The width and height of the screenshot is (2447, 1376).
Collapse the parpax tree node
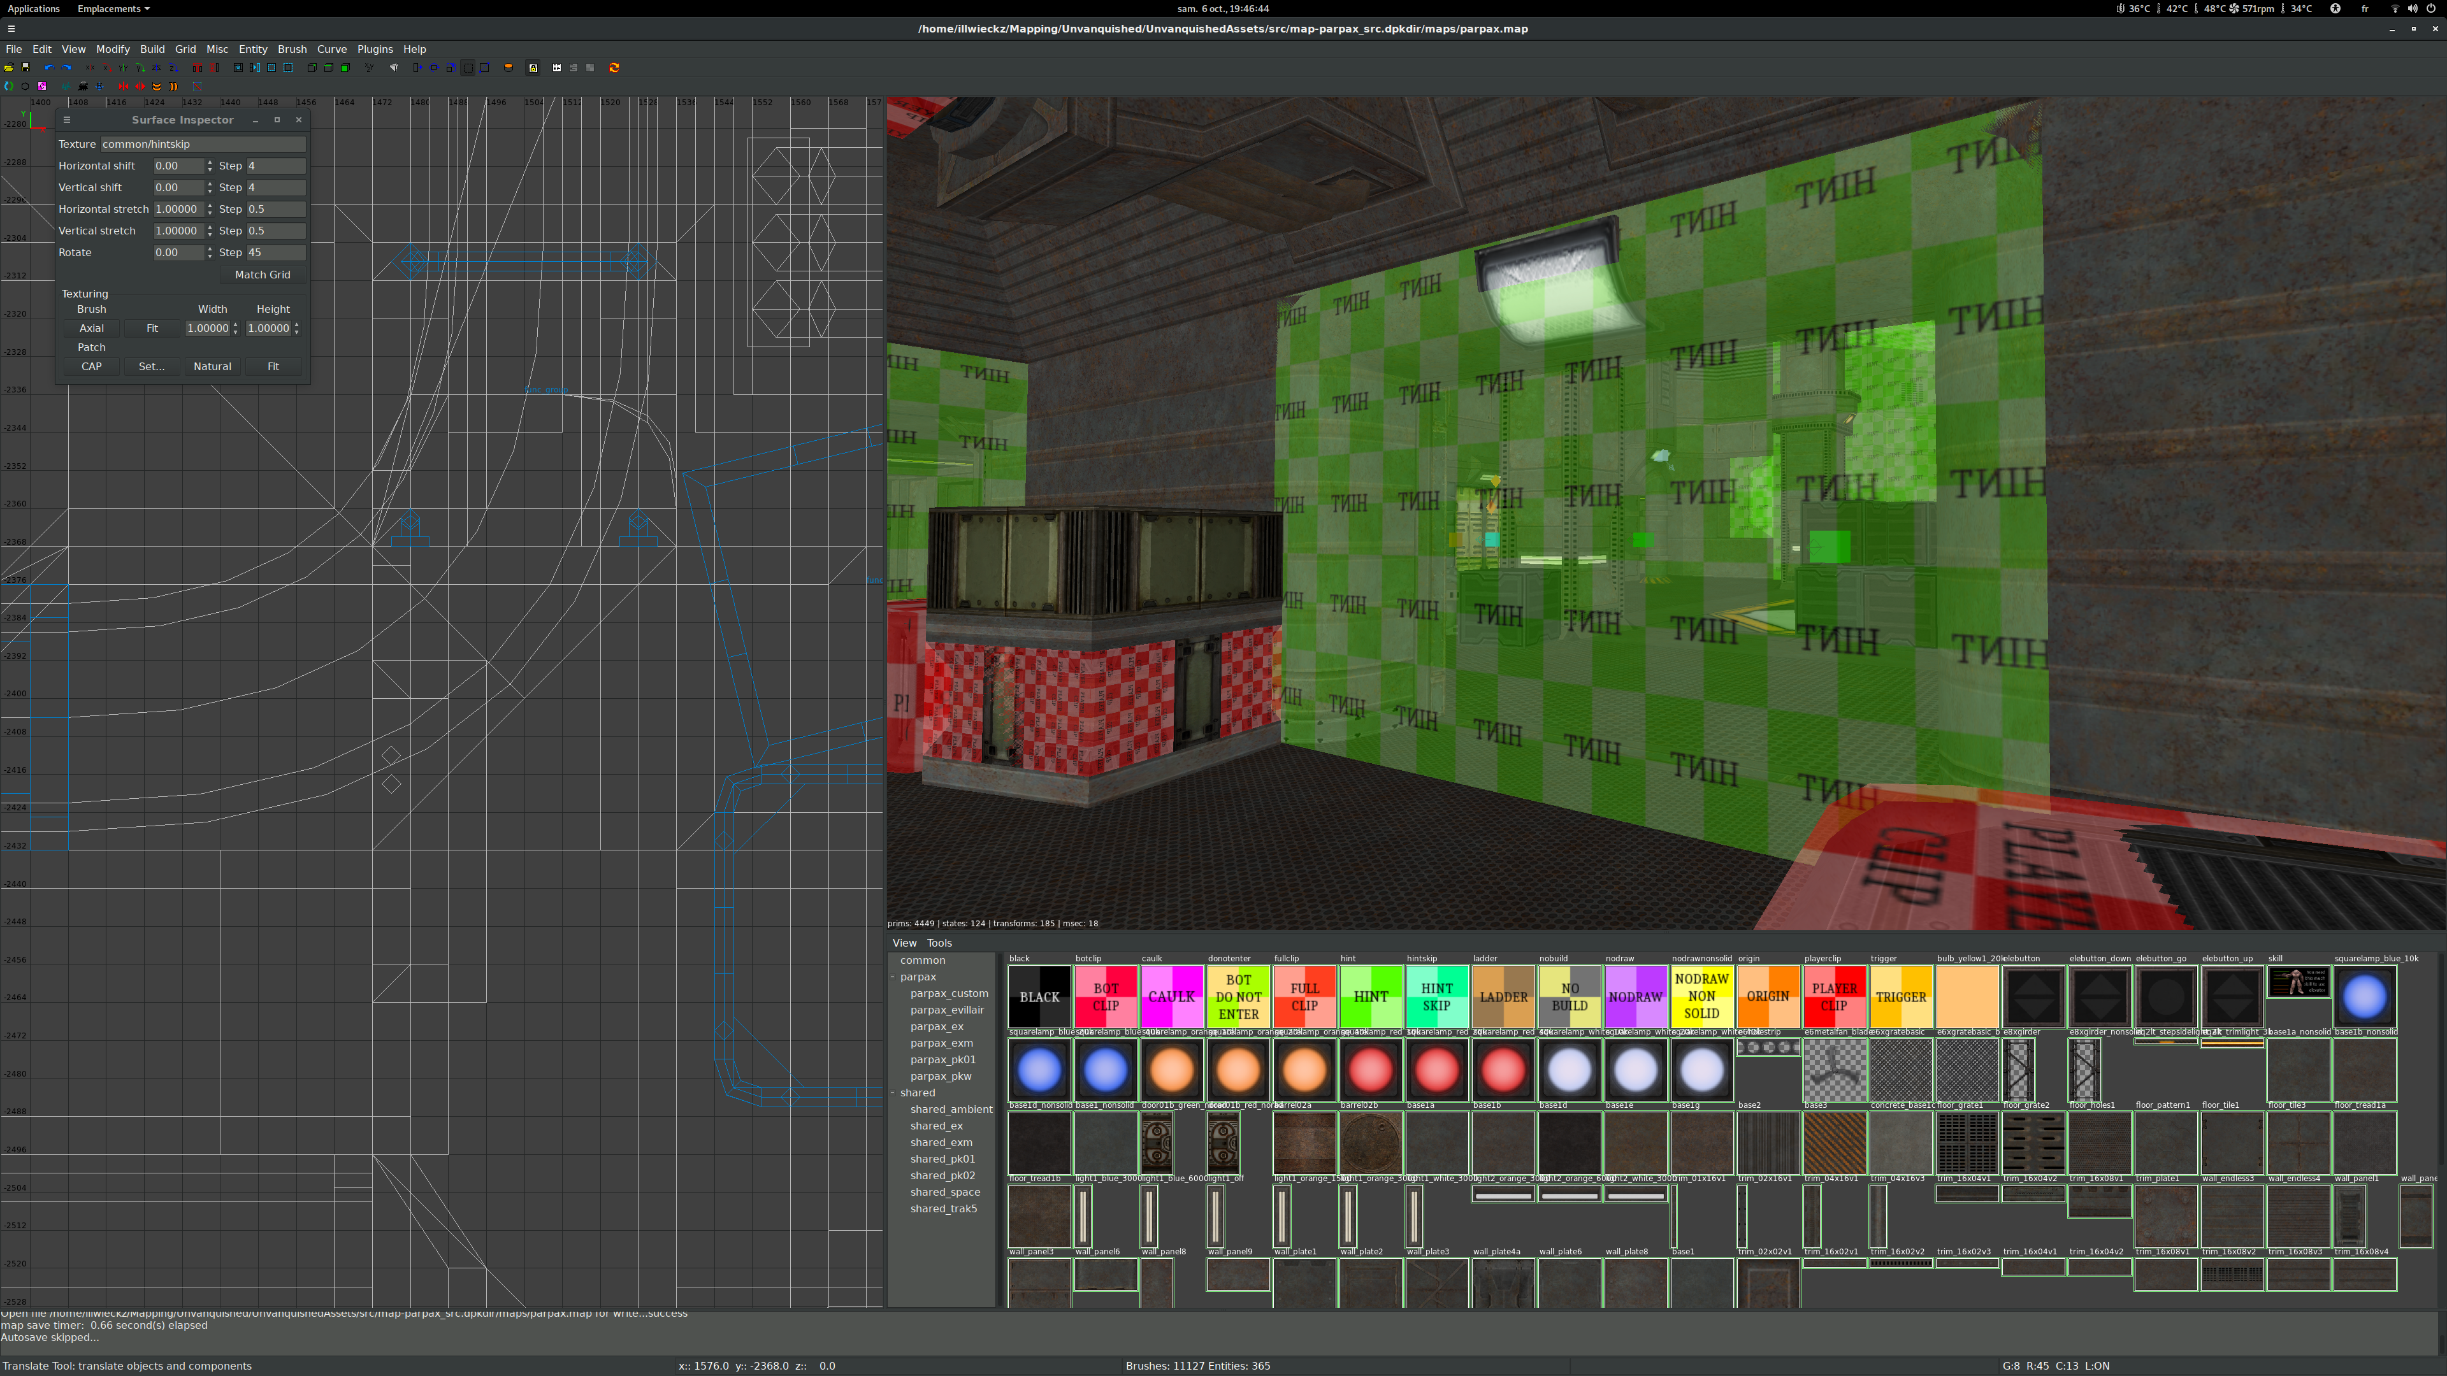(893, 977)
